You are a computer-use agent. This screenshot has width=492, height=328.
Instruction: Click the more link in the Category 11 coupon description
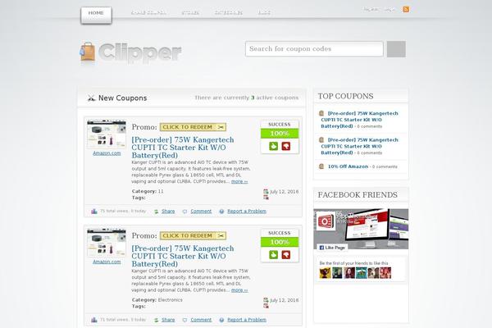239,181
